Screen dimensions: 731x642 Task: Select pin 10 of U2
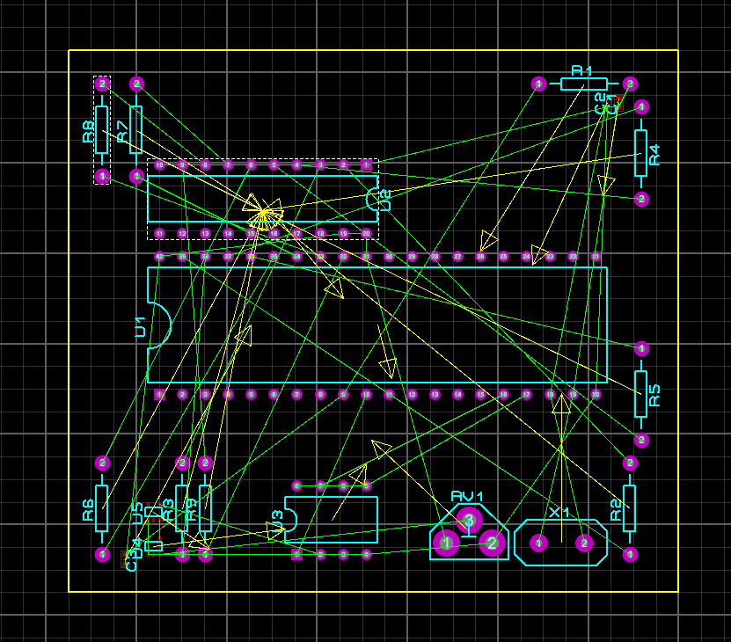(159, 164)
